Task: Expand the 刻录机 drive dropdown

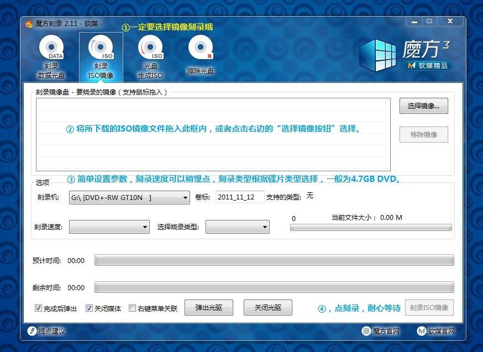Action: pos(129,197)
